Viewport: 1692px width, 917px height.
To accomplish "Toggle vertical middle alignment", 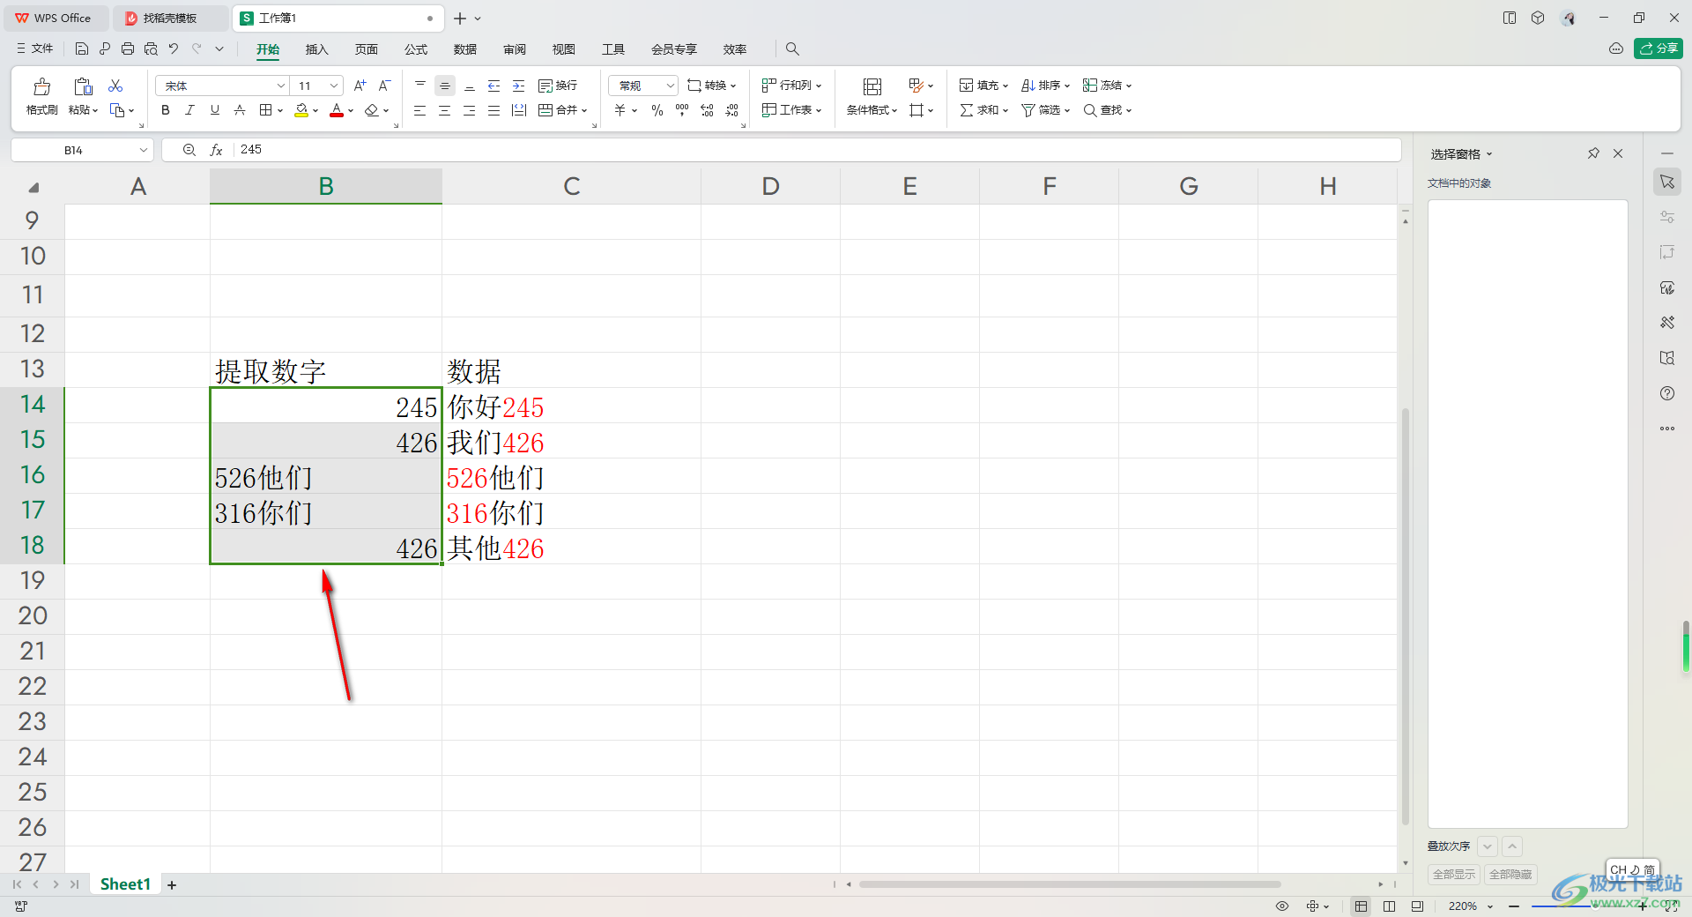I will 445,86.
